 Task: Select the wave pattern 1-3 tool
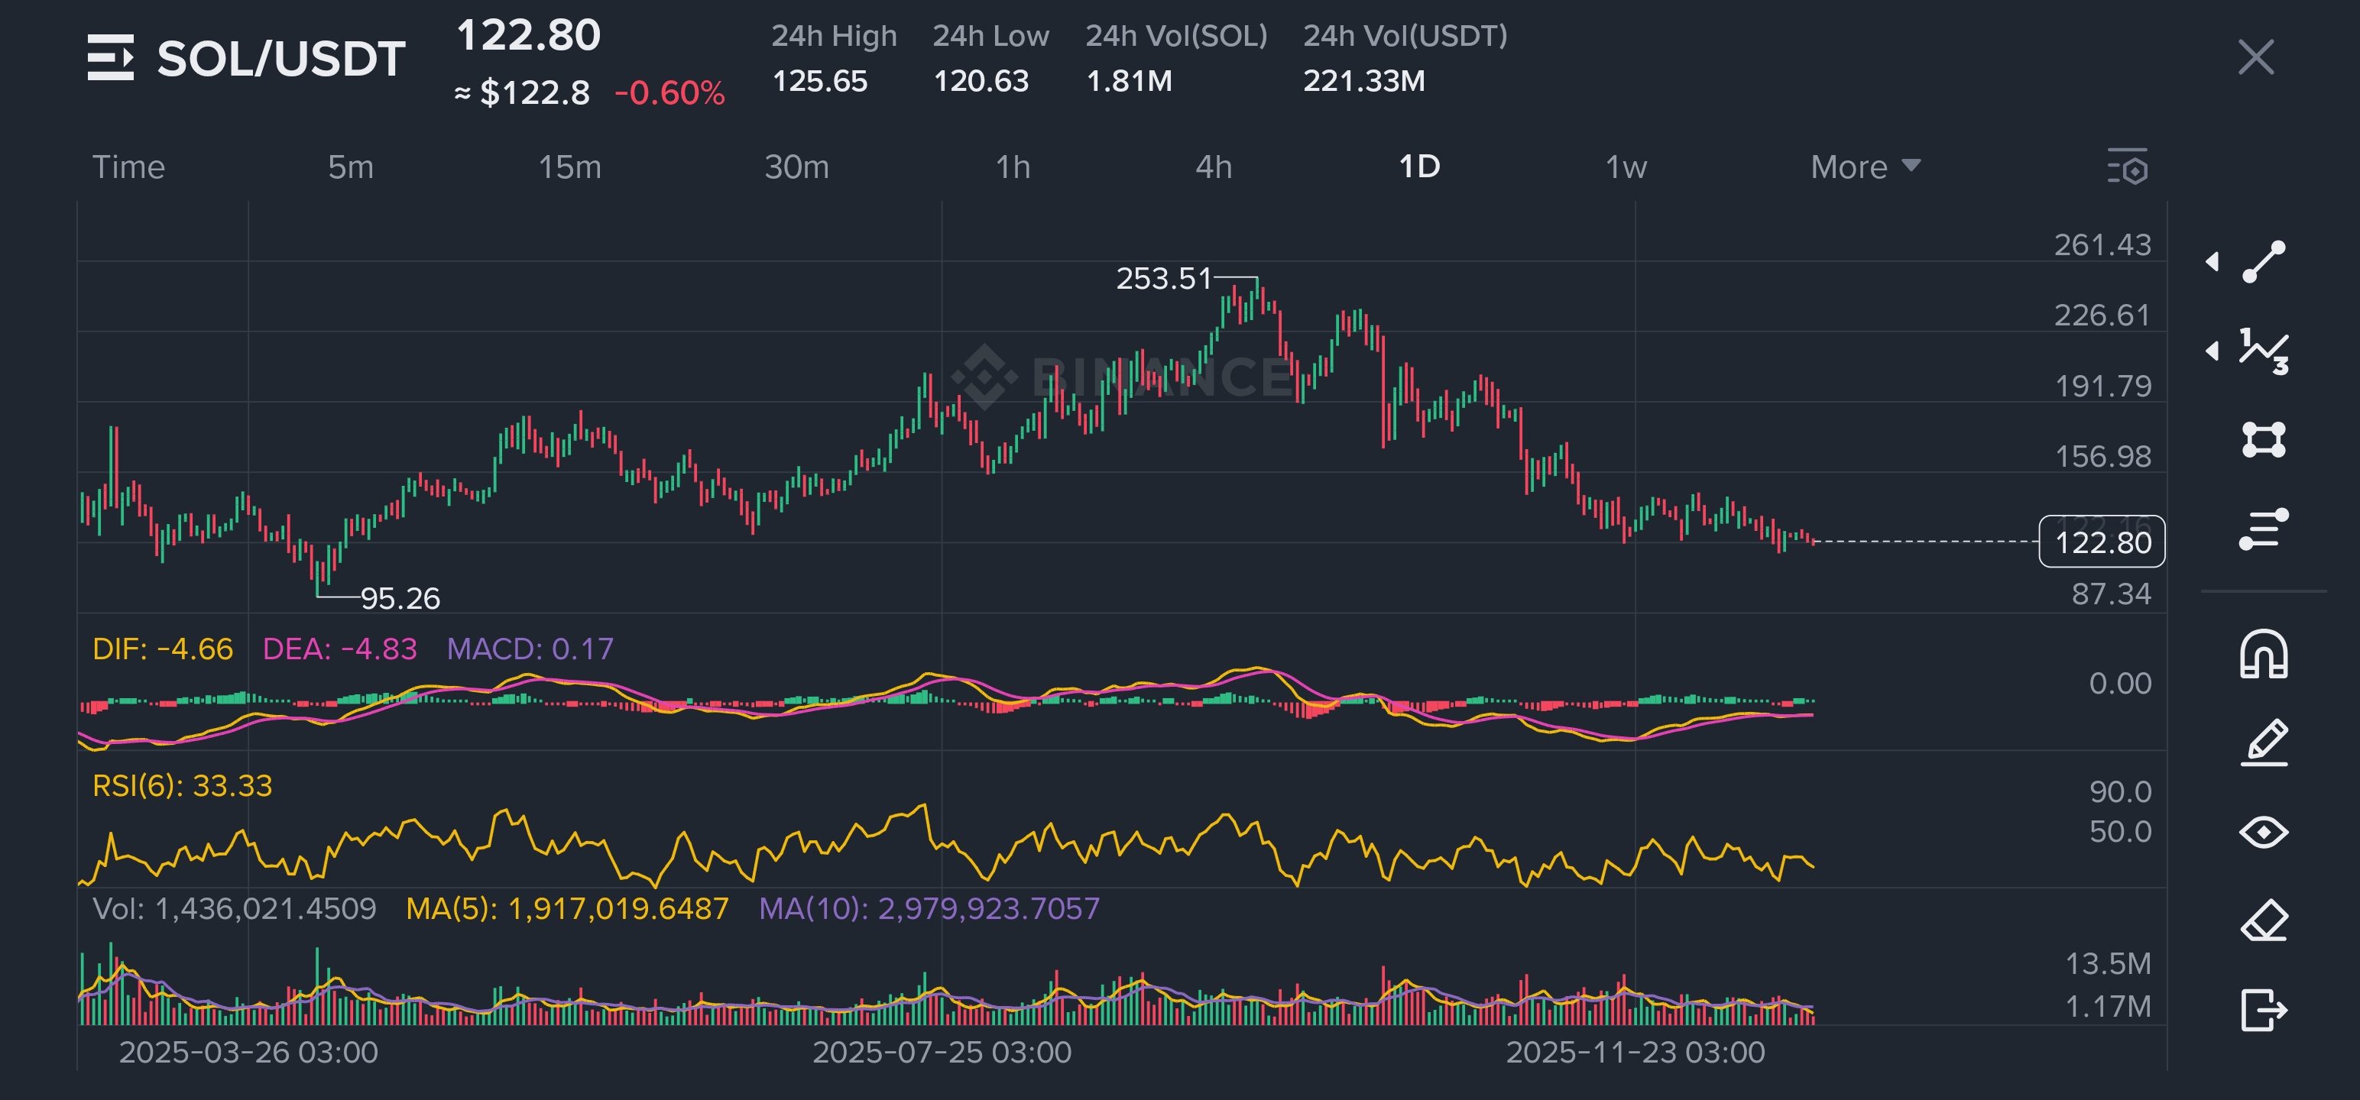[x=2264, y=351]
